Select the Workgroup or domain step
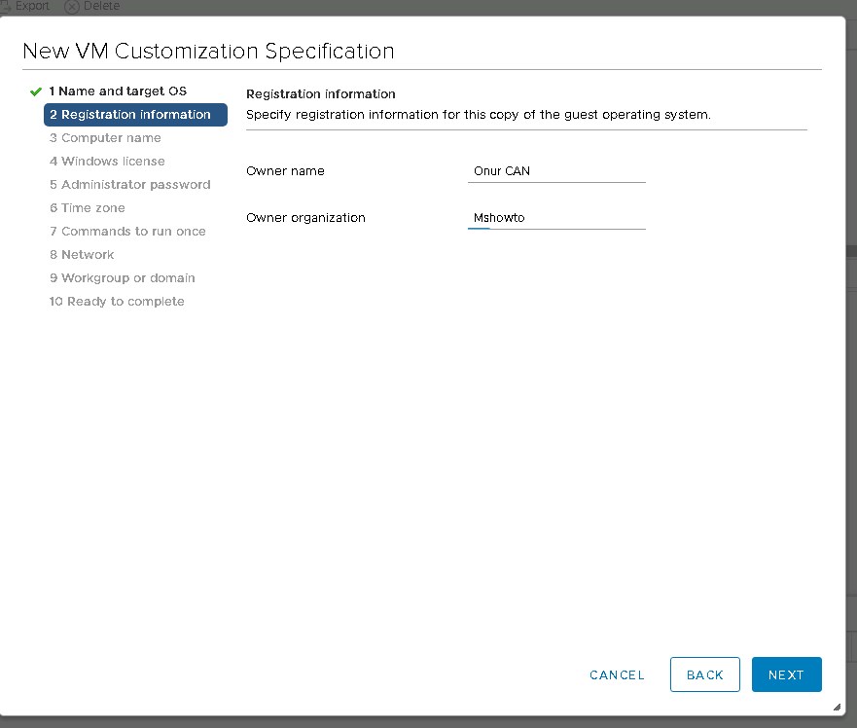This screenshot has width=857, height=728. 123,278
